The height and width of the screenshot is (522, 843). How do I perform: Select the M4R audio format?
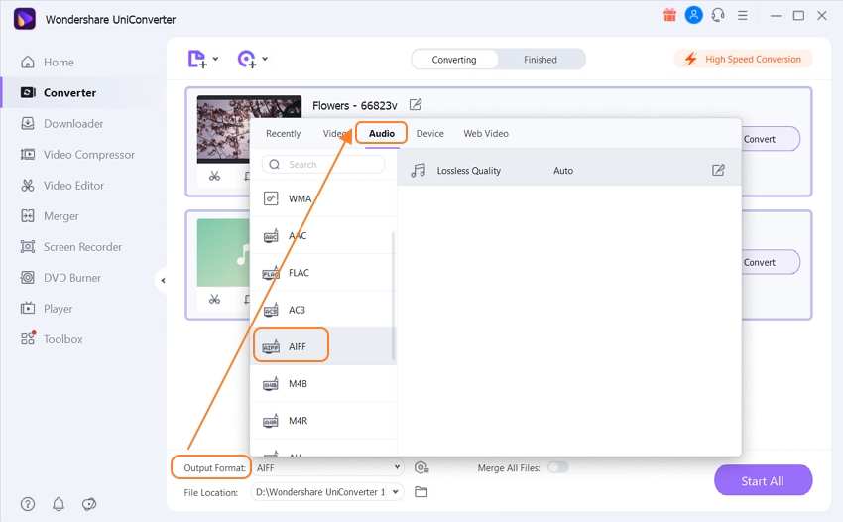click(x=323, y=421)
